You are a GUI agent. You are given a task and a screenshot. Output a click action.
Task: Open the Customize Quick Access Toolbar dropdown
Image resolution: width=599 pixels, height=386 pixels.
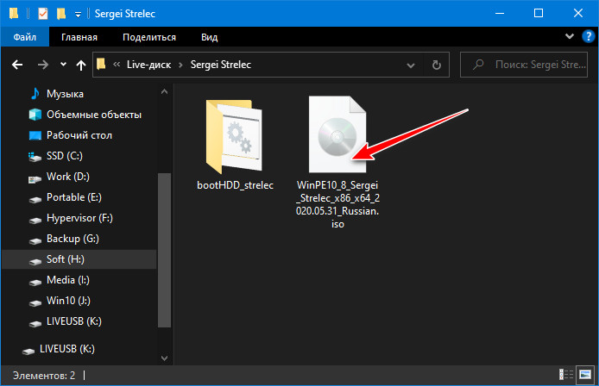[78, 15]
